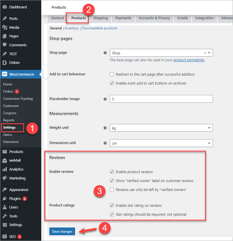Click the Plugins icon in the sidebar
Screen dimensions: 233x241
[x=5, y=198]
